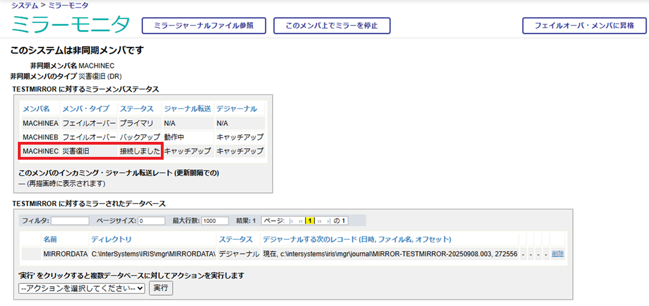The image size is (649, 306).
Task: Click the ページサイズ input field
Action: pyautogui.click(x=151, y=221)
